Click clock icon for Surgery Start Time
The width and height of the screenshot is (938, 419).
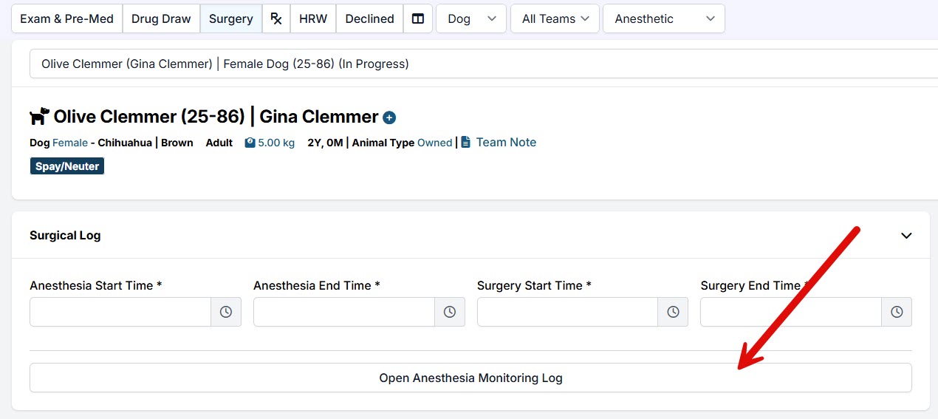[673, 312]
